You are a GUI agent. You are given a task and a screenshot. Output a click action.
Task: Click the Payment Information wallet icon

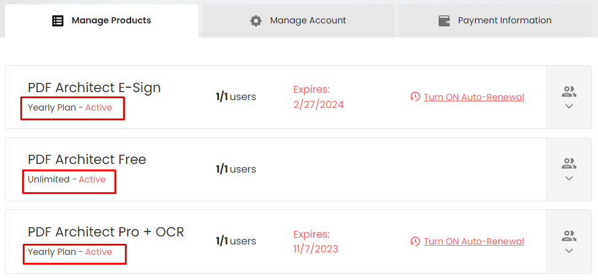pyautogui.click(x=444, y=20)
